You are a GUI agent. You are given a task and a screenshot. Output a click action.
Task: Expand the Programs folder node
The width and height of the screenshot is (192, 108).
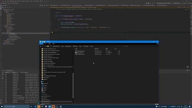point(4,41)
